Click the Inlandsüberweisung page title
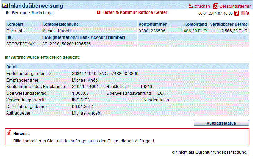 point(36,6)
